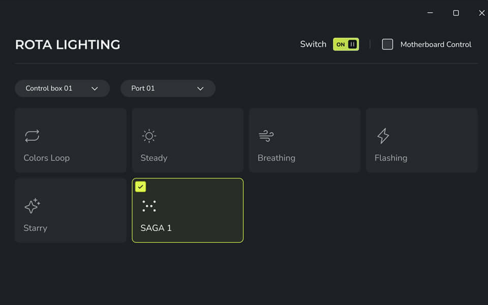The image size is (488, 305).
Task: Click the Motherboard Control label text
Action: point(436,45)
